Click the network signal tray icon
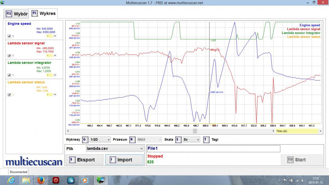 (297, 180)
